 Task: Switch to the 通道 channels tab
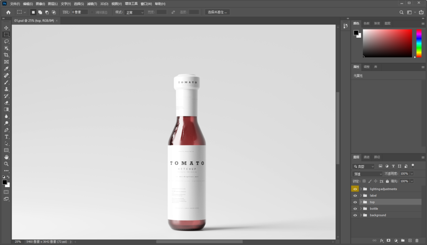tap(367, 157)
